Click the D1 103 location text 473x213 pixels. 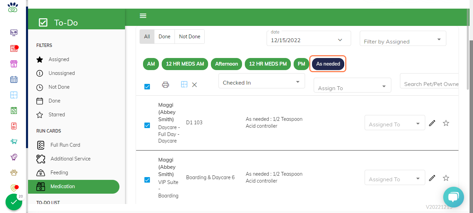click(194, 123)
